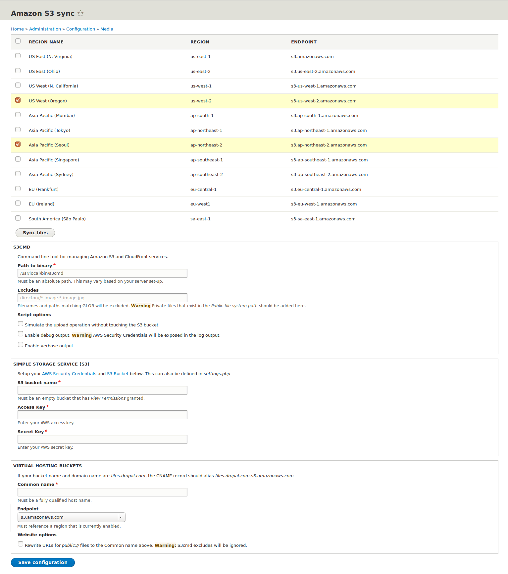Open the Configuration breadcrumb link
Screen dimensions: 508x574
(80, 29)
